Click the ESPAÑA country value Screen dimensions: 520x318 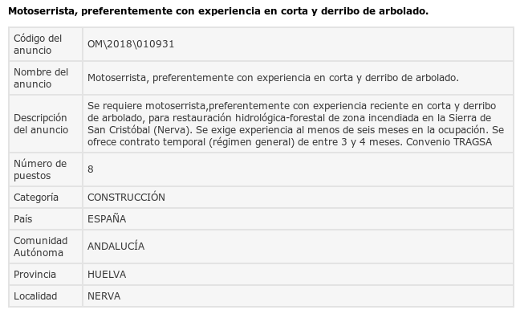tap(107, 219)
